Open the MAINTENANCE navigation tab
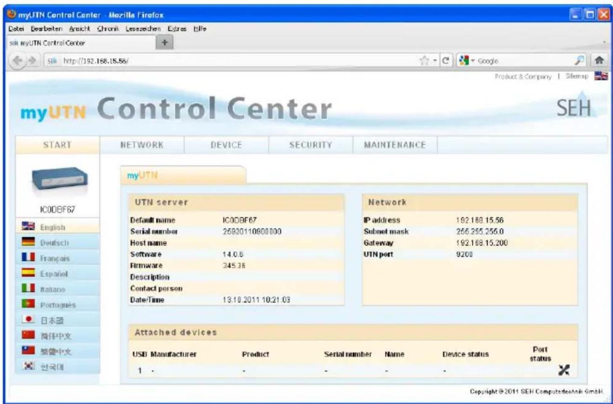613x404 pixels. [x=395, y=145]
